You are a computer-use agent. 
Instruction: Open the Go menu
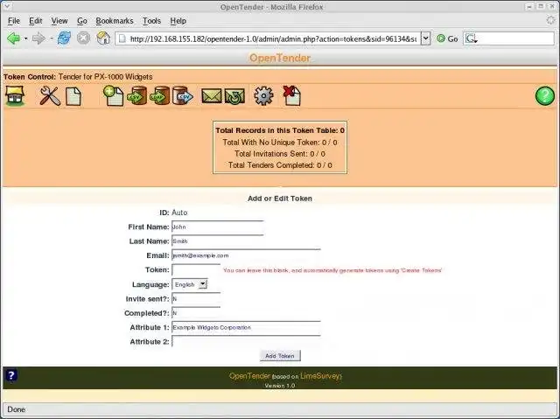click(81, 21)
